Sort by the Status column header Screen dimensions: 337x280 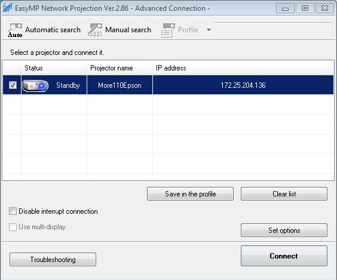[x=54, y=68]
